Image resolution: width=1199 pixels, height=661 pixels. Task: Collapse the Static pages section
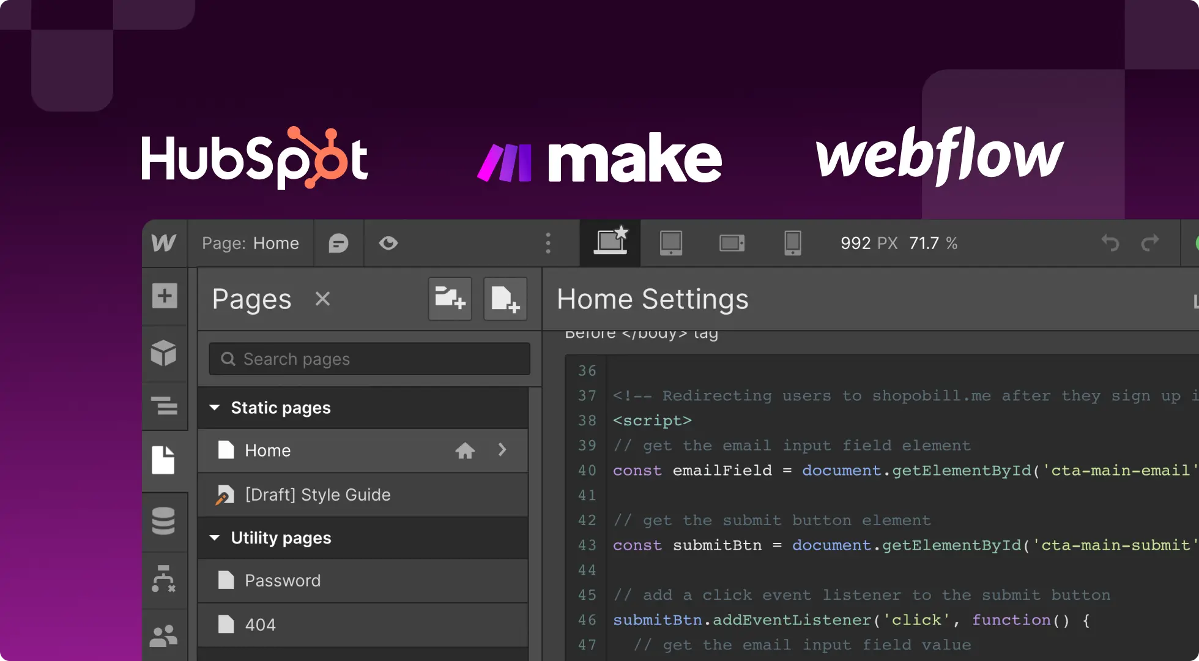pos(215,408)
